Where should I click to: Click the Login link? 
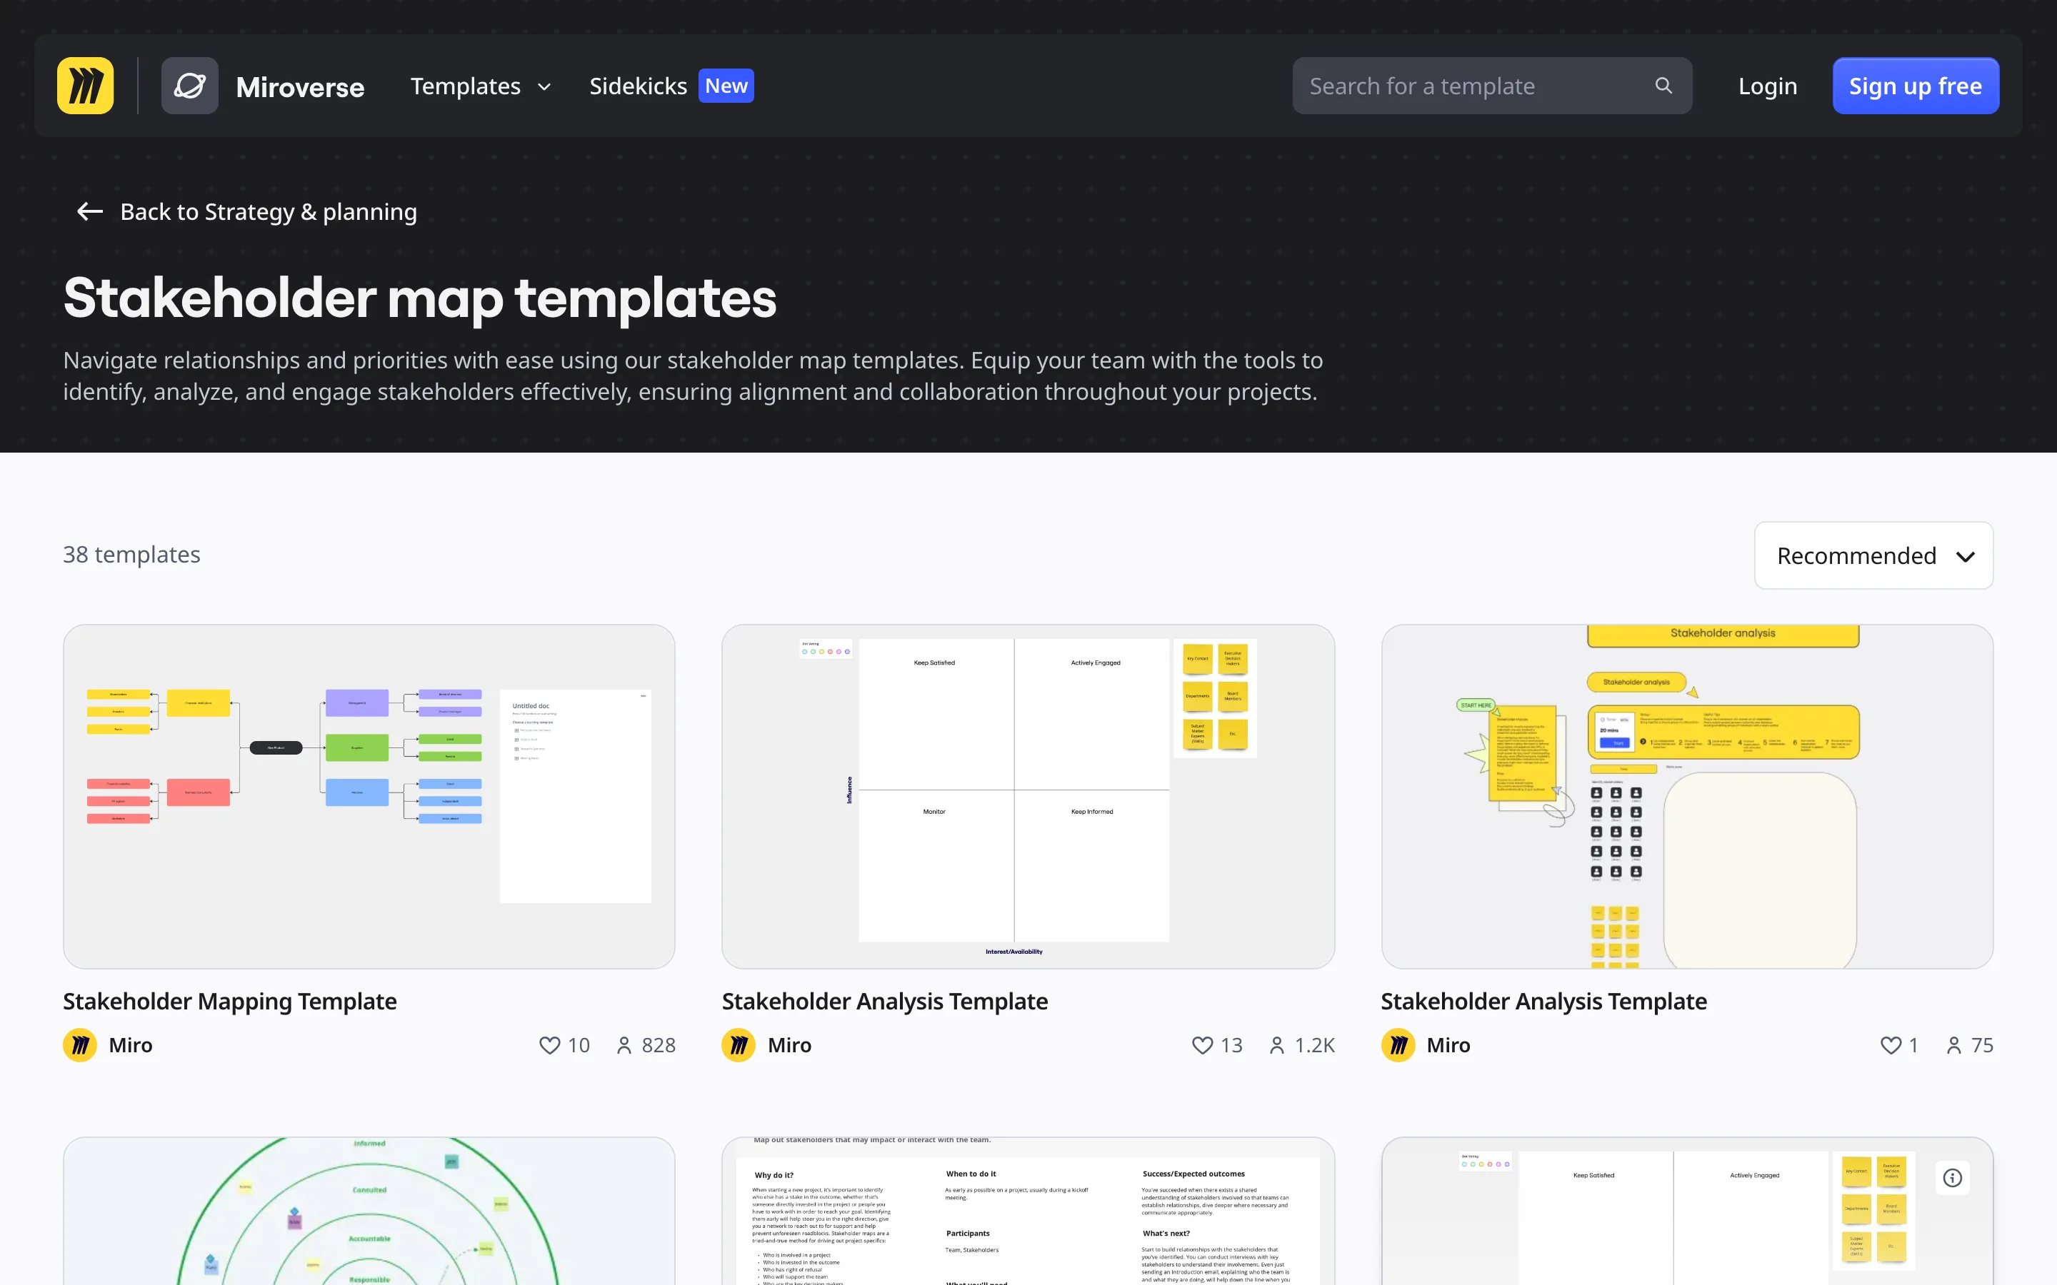pos(1767,86)
